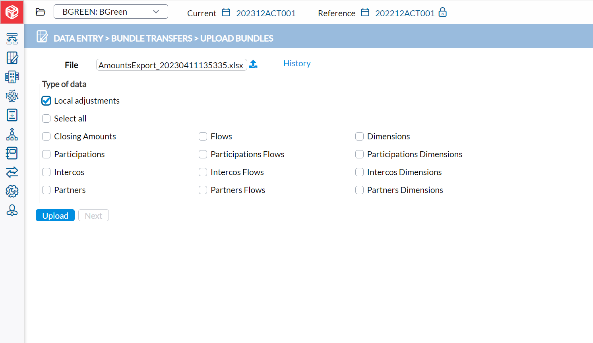Click the 'DATA ENTRY > BUNDLE TRANSFERS > UPLOAD BUNDLES' breadcrumb
The width and height of the screenshot is (593, 343).
click(163, 38)
